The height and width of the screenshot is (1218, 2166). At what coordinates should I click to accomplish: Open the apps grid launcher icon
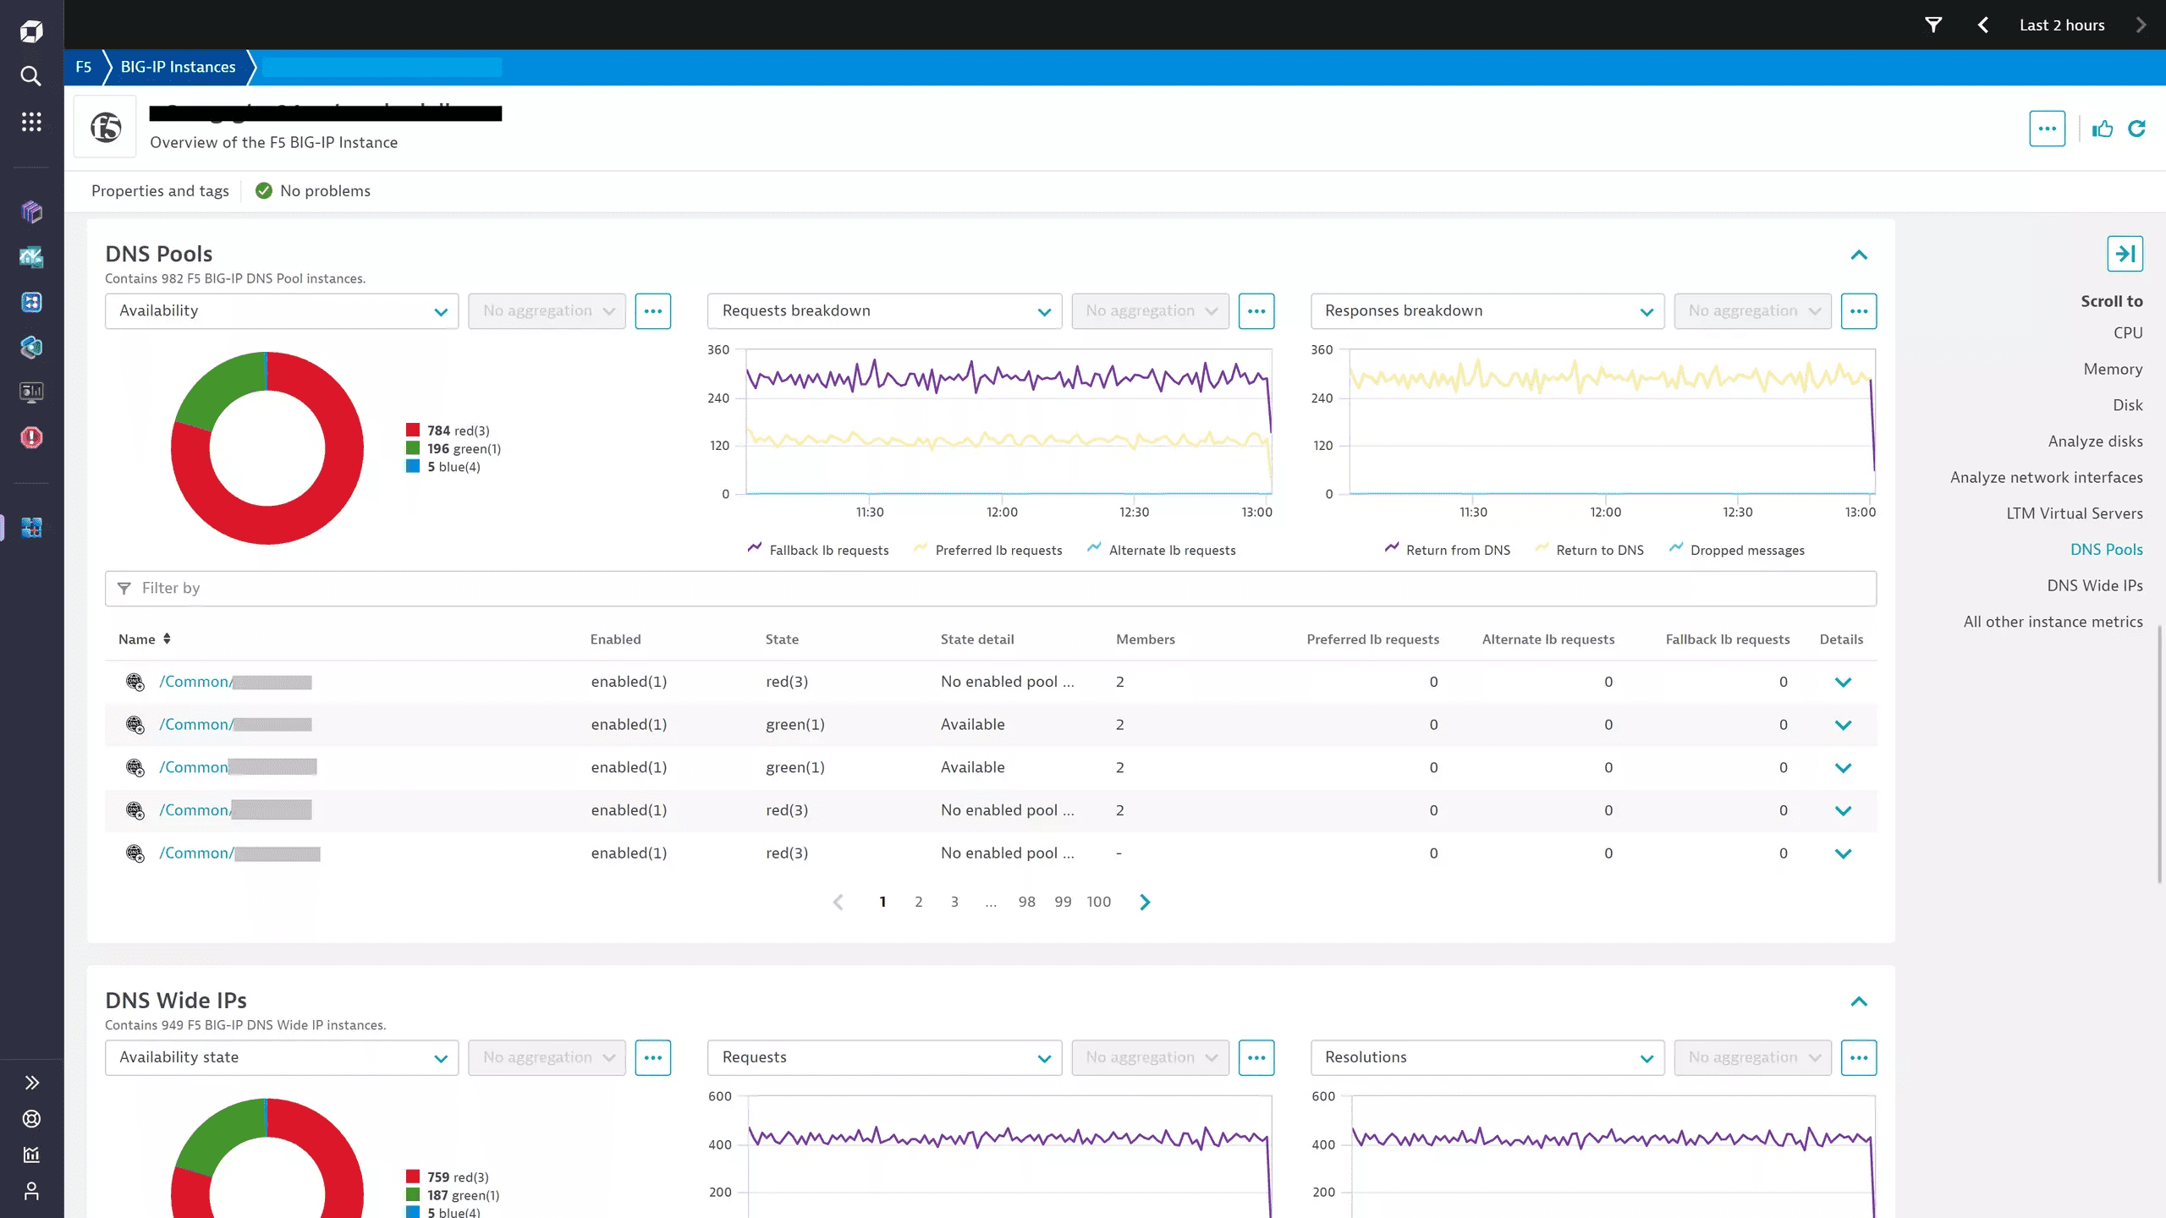[x=31, y=122]
